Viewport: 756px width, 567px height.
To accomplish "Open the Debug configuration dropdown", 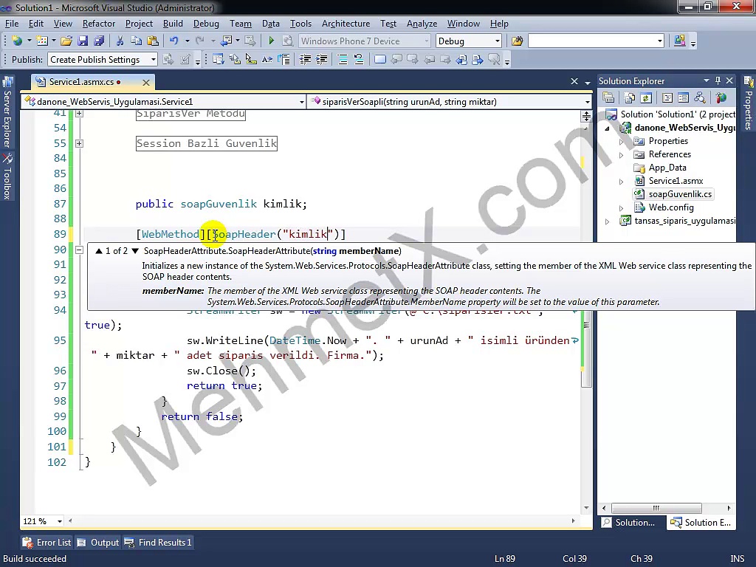I will [x=497, y=41].
